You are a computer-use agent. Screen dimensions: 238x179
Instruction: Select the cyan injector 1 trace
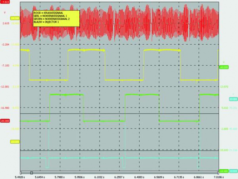[x=88, y=158]
